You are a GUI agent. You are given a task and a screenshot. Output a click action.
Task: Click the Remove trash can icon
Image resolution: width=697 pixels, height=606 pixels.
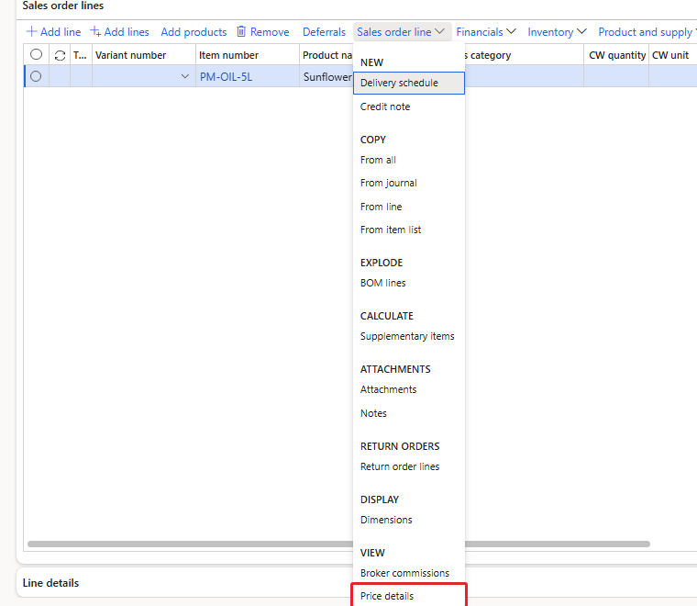tap(241, 31)
